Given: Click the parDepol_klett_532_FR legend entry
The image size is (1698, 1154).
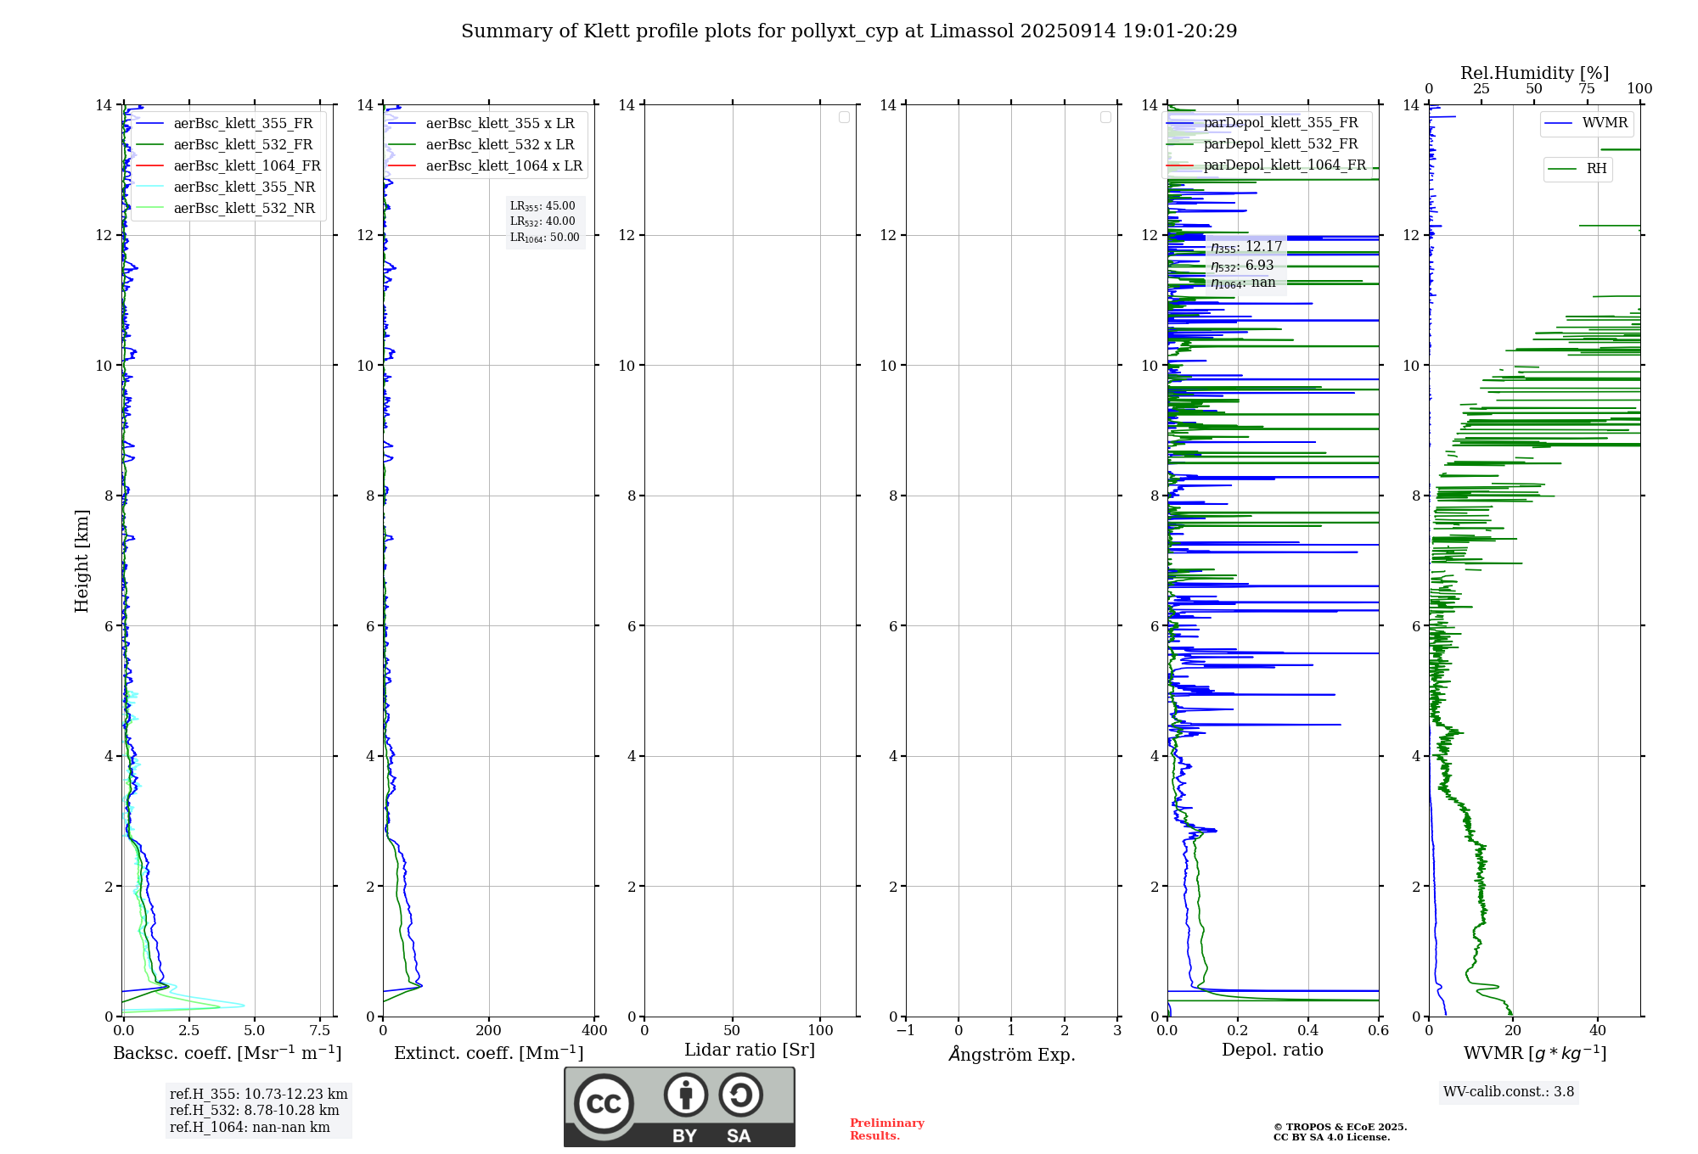Looking at the screenshot, I should point(1262,143).
